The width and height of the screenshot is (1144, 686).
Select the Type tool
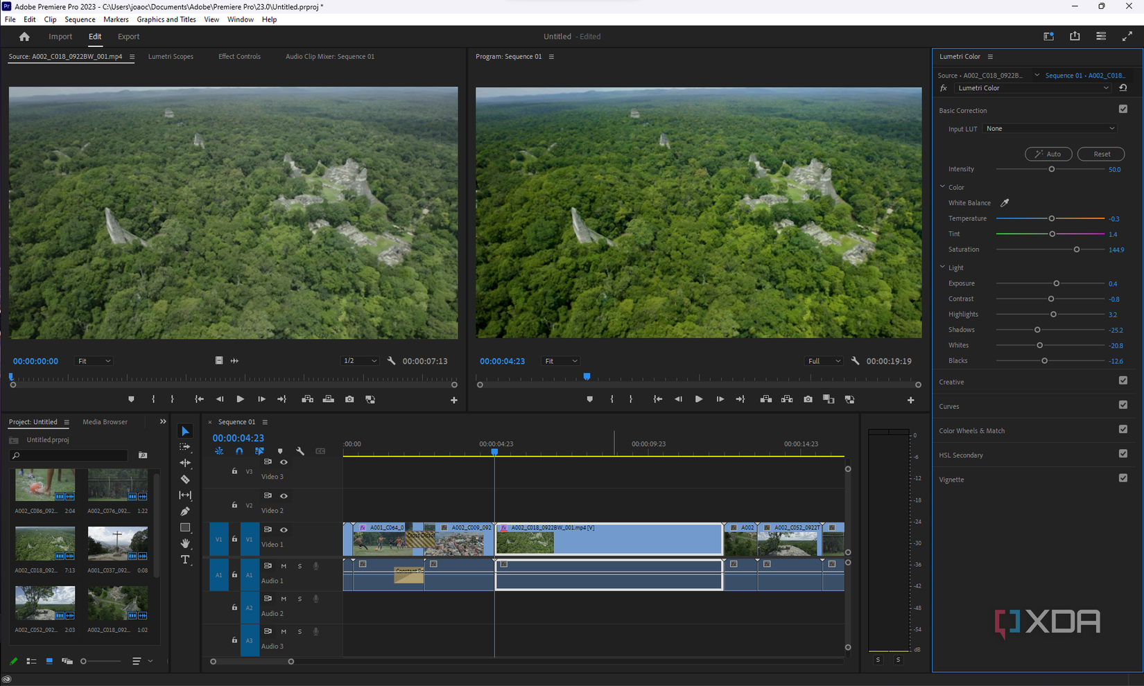click(185, 559)
